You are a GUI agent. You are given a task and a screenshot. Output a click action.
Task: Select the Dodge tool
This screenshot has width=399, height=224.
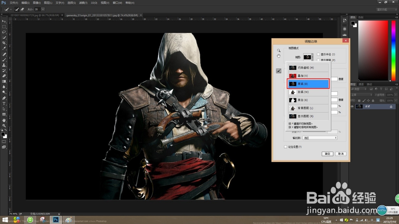click(x=4, y=92)
